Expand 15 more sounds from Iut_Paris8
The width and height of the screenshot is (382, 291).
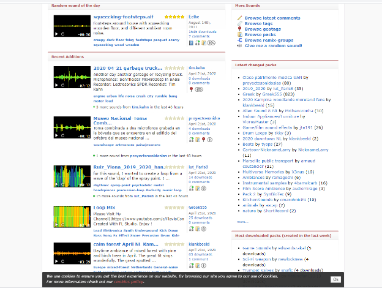tap(141, 196)
